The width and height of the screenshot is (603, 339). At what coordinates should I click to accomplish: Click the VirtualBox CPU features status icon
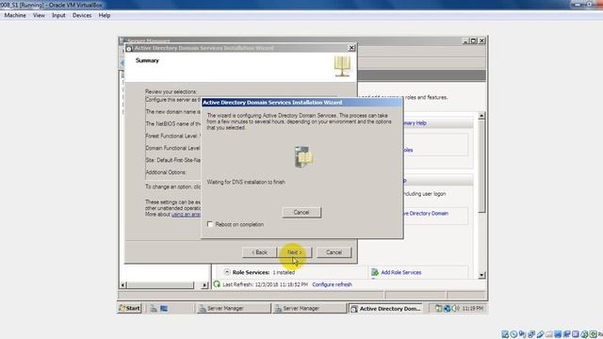576,334
